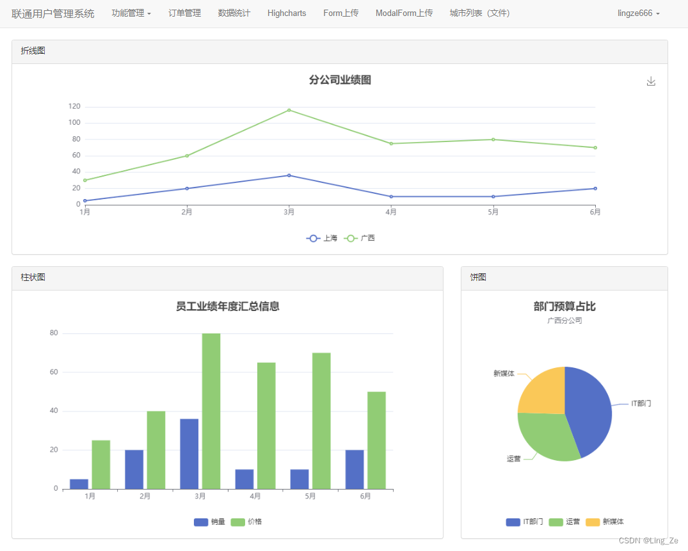Click the green 价格 bar for 1月

(x=101, y=465)
